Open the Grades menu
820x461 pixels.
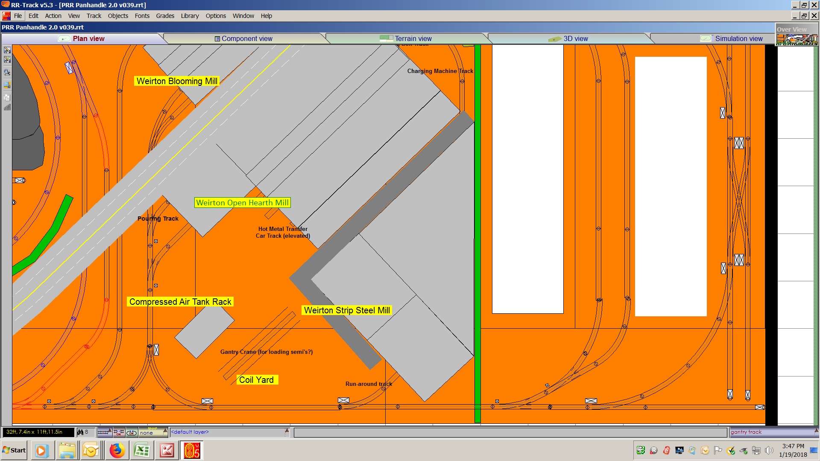pyautogui.click(x=165, y=16)
